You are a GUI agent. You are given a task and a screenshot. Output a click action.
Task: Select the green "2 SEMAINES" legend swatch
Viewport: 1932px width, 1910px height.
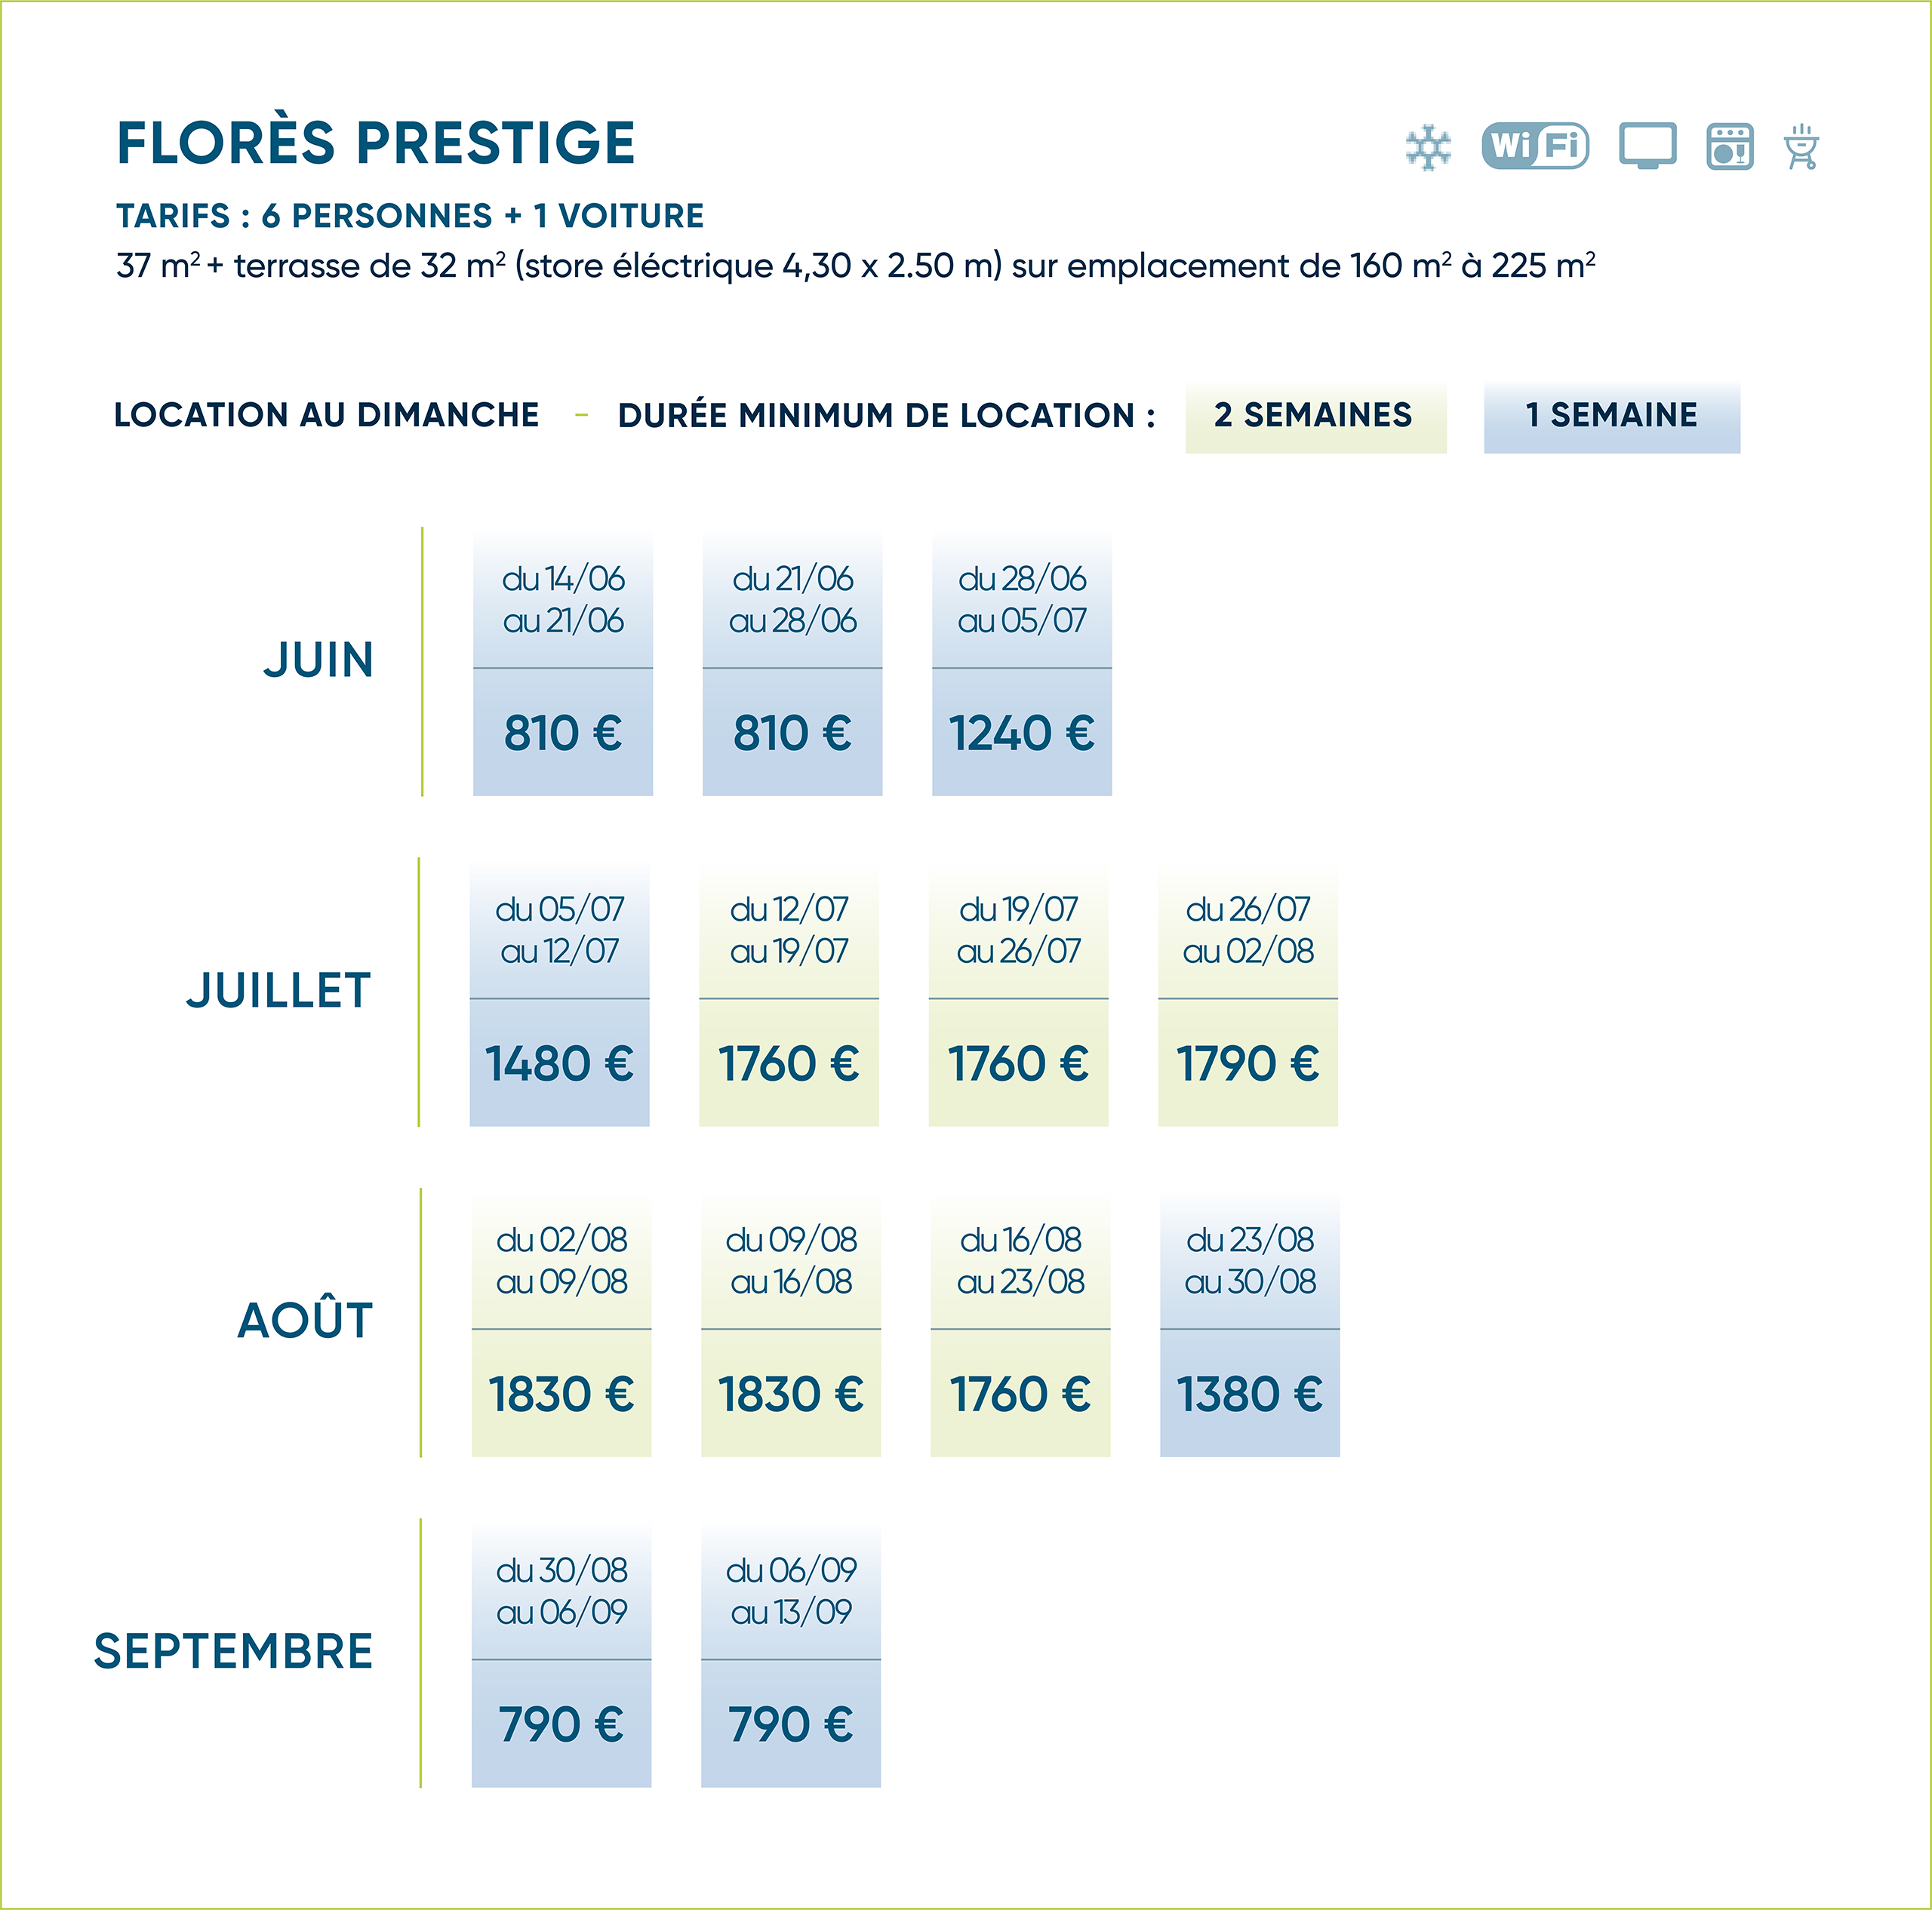[x=1315, y=416]
